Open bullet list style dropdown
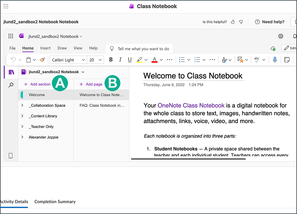 coord(189,60)
